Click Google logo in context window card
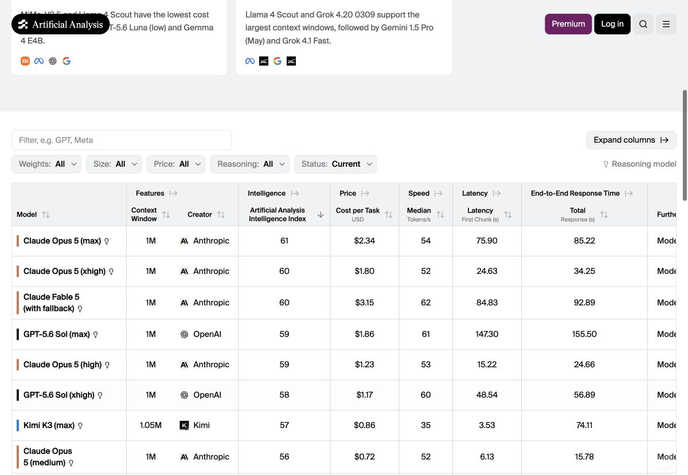This screenshot has width=688, height=475. click(277, 61)
